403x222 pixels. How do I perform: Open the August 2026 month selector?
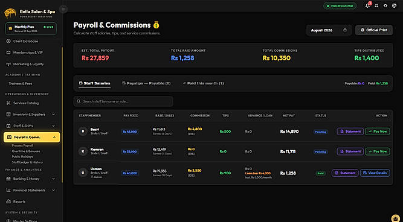(x=329, y=30)
